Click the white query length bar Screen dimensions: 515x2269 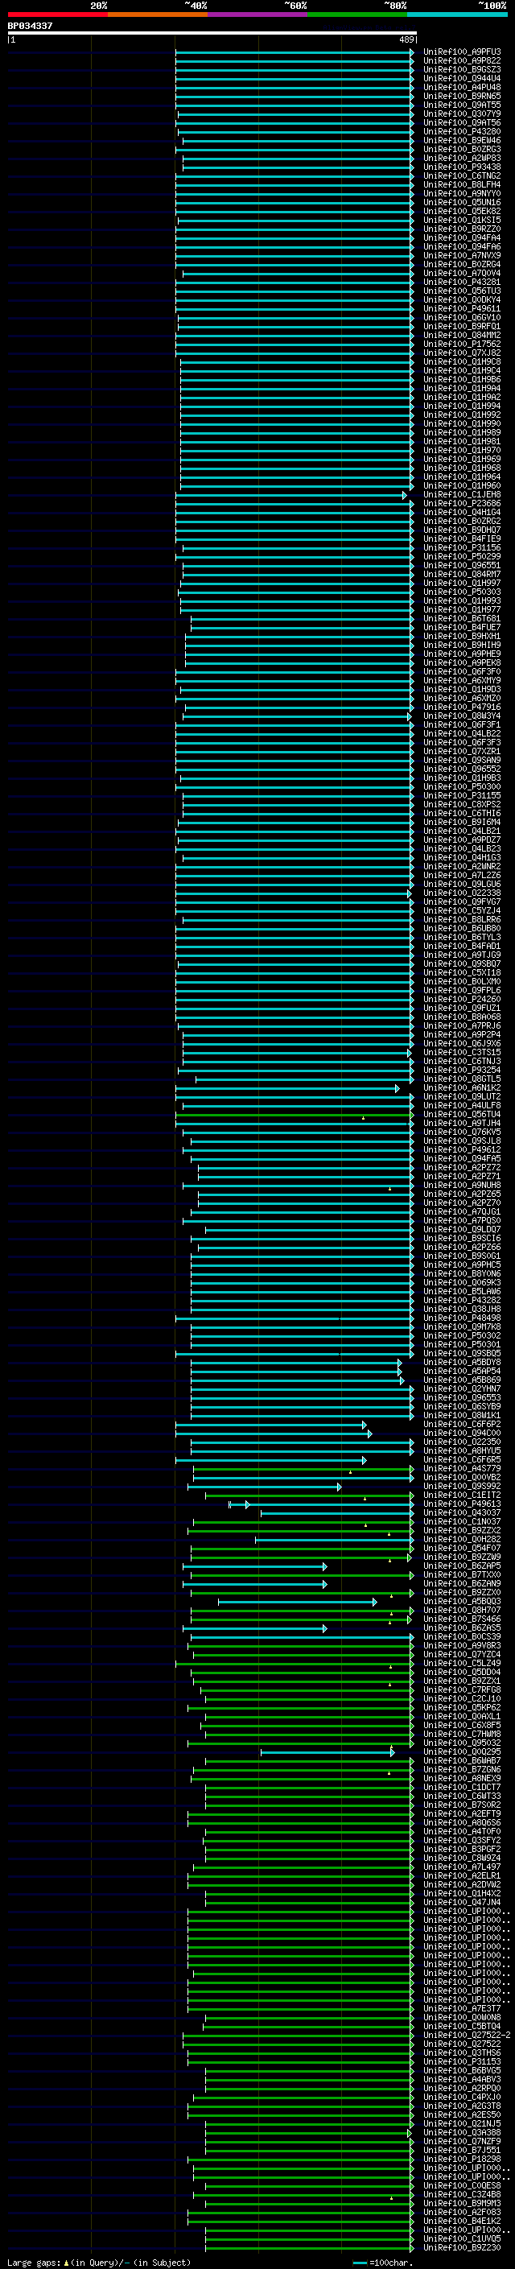pyautogui.click(x=212, y=32)
